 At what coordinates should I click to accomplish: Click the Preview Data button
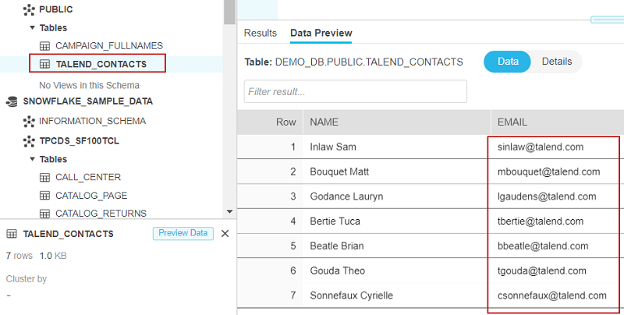pyautogui.click(x=183, y=233)
